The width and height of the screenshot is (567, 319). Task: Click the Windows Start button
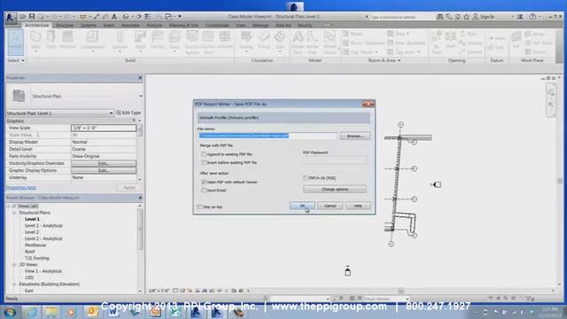(10, 312)
